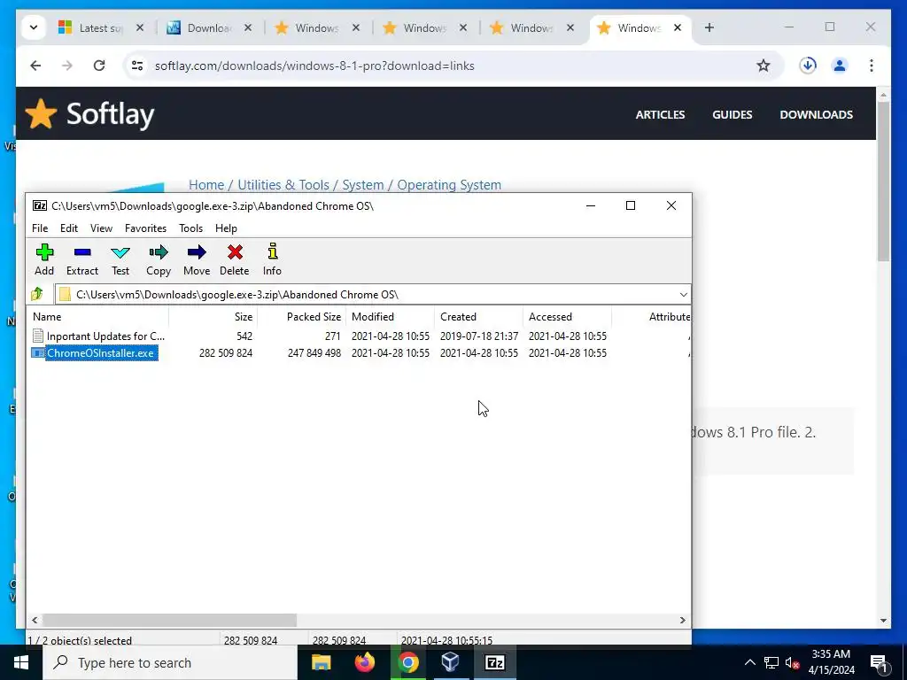Click the 7-Zip taskbar icon
907x680 pixels.
pos(494,662)
